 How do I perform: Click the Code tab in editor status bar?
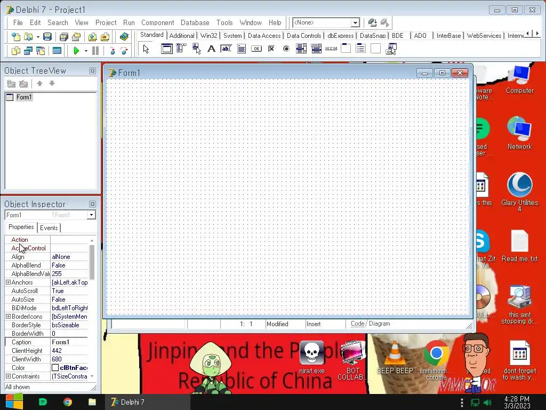tap(357, 324)
